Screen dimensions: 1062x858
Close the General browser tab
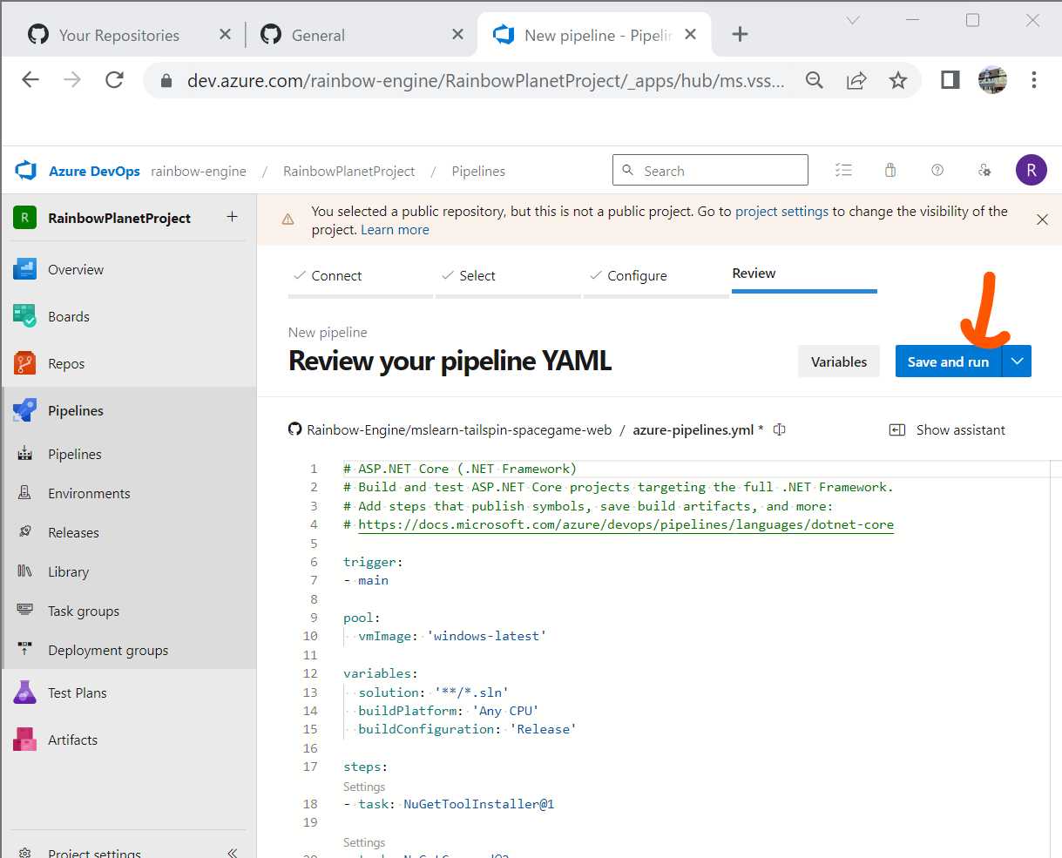457,35
